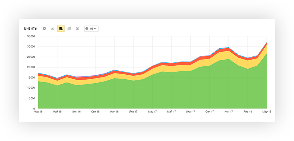294x141 pixels.
Task: Click the 30 000 y-axis label
Action: point(31,47)
